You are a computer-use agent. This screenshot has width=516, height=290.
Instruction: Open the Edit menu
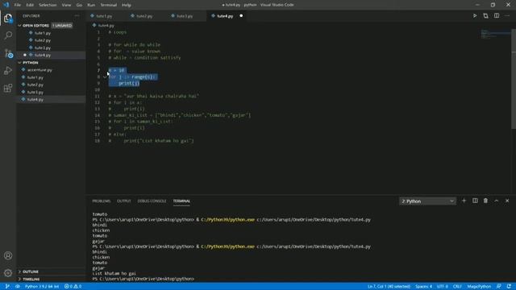[30, 5]
